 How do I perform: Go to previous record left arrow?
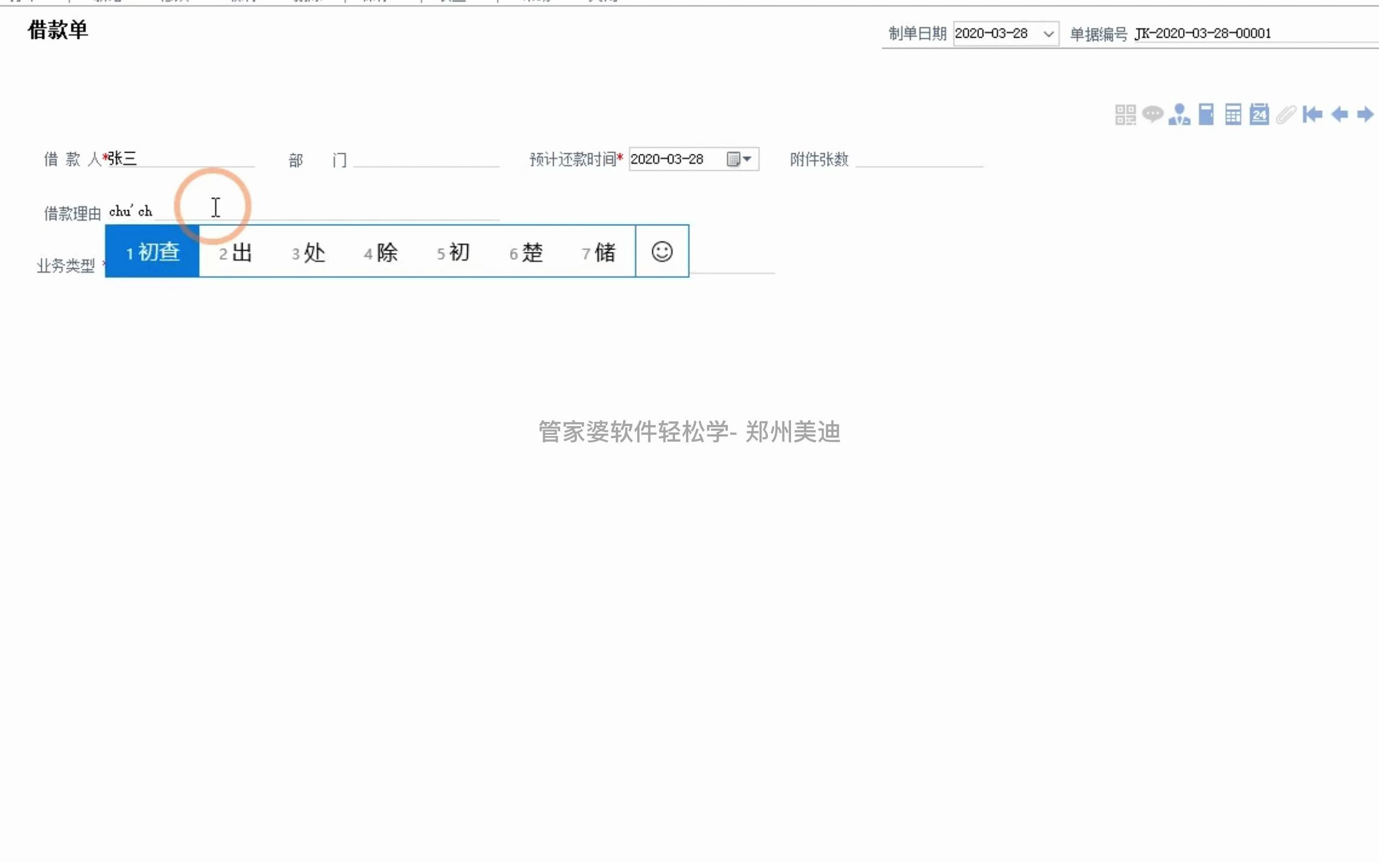[1339, 114]
